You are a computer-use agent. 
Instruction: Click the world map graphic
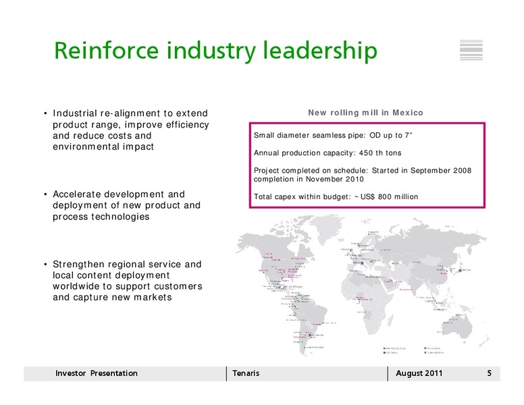click(x=361, y=286)
